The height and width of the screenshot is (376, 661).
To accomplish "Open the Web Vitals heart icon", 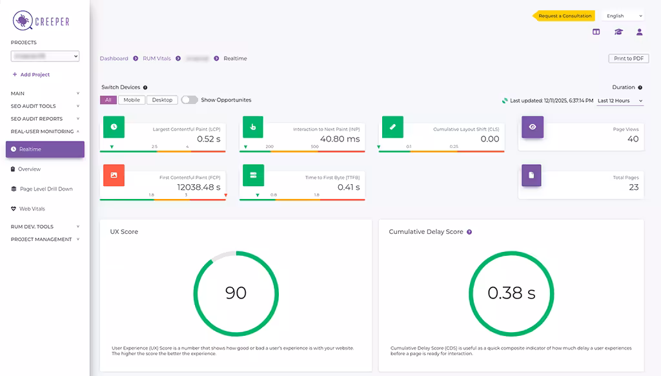I will click(x=13, y=208).
